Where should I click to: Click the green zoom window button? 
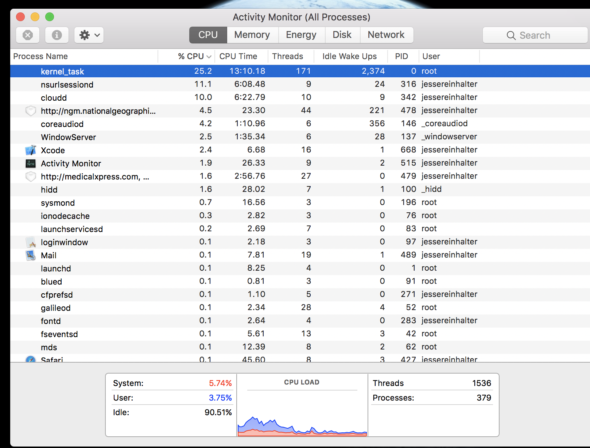pos(50,17)
